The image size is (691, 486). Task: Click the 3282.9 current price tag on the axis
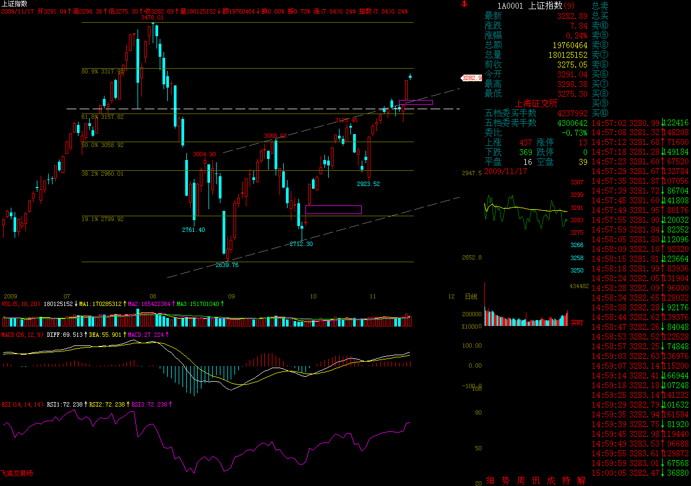point(471,78)
